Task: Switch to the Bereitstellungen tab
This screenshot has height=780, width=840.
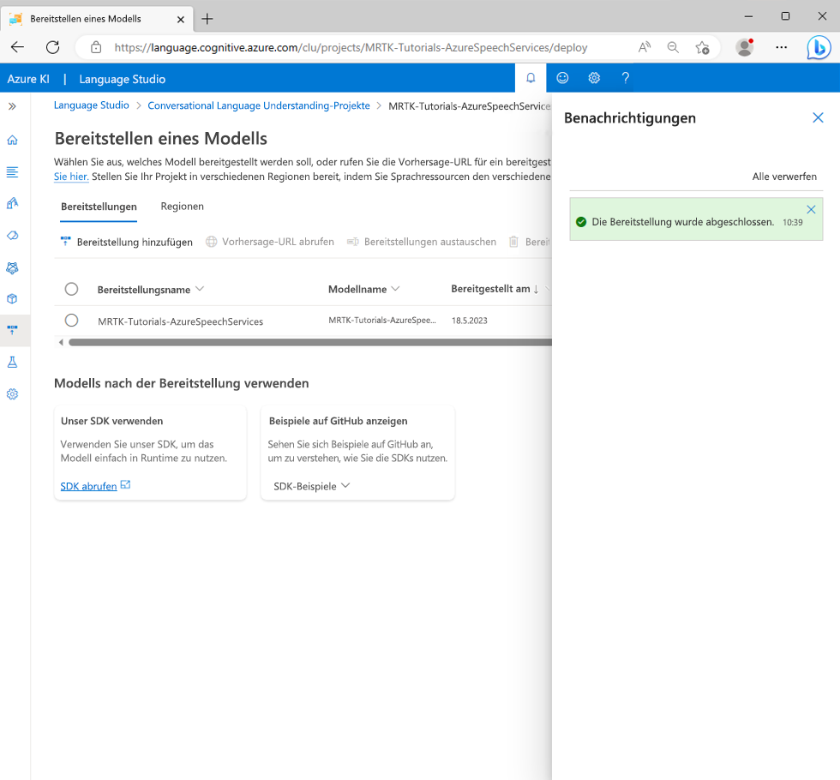Action: (99, 207)
